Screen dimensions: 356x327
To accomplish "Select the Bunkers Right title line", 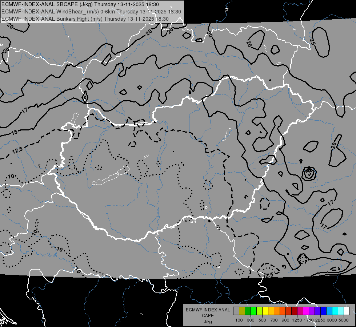I will [x=85, y=19].
